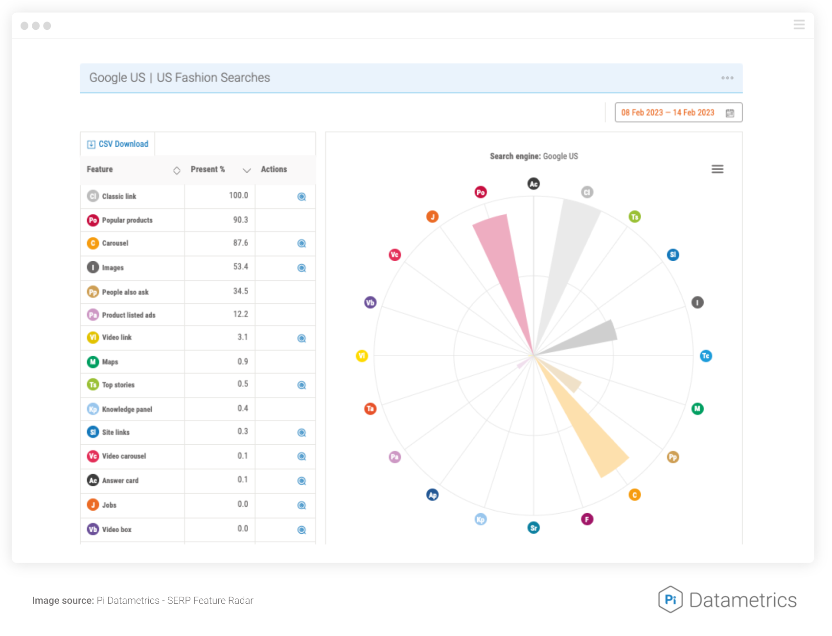832x636 pixels.
Task: Click the Vb Video box radar marker
Action: tap(370, 303)
